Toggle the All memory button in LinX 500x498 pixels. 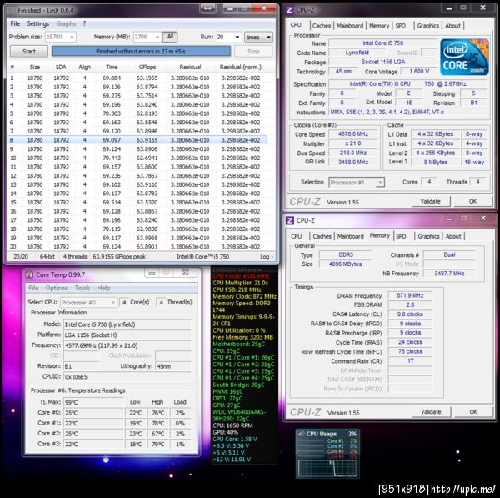click(x=170, y=37)
